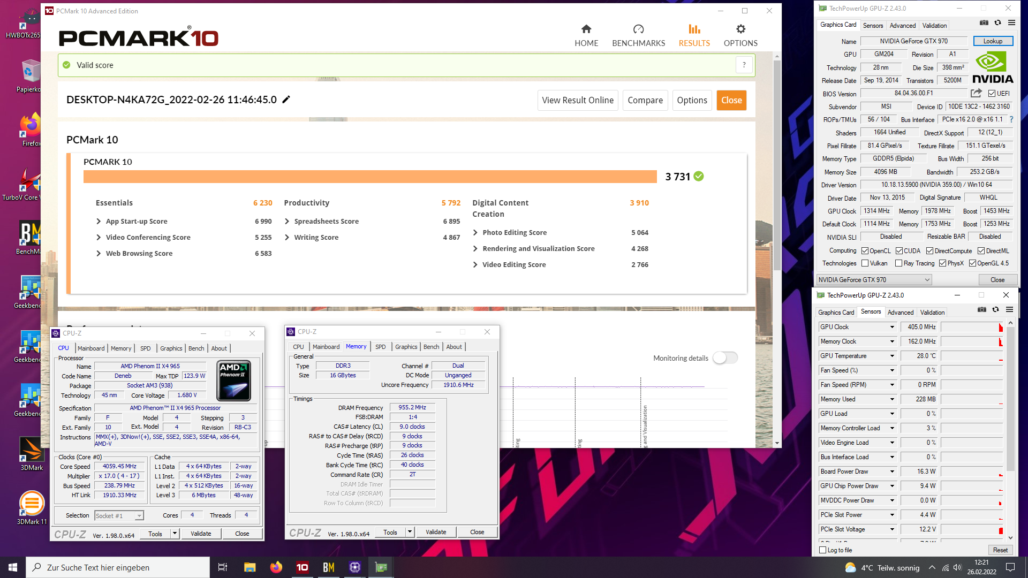Screen dimensions: 1028x578
Task: Open Windows Start menu
Action: pyautogui.click(x=13, y=567)
